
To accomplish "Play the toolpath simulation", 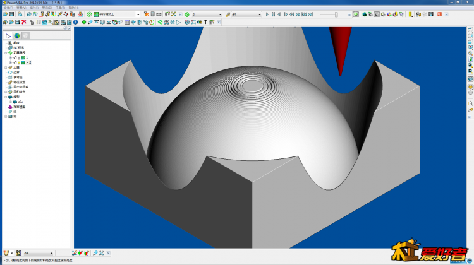I will point(267,14).
